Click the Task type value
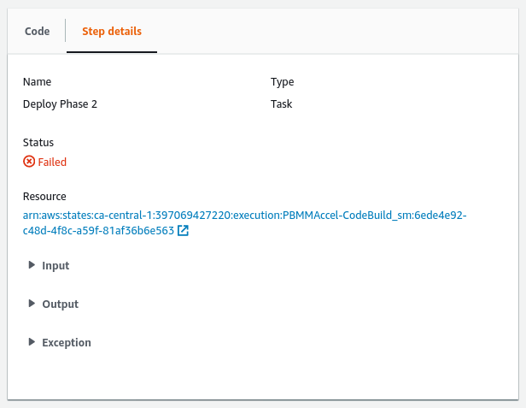 282,104
